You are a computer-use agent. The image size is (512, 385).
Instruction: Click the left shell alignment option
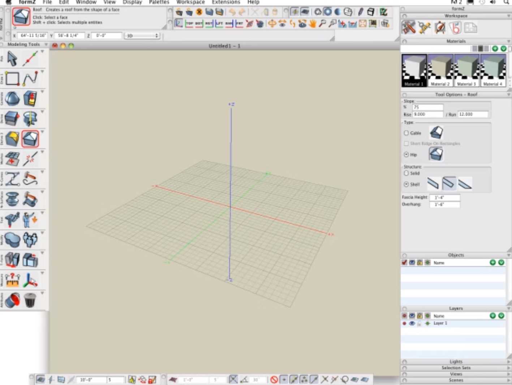coord(433,183)
